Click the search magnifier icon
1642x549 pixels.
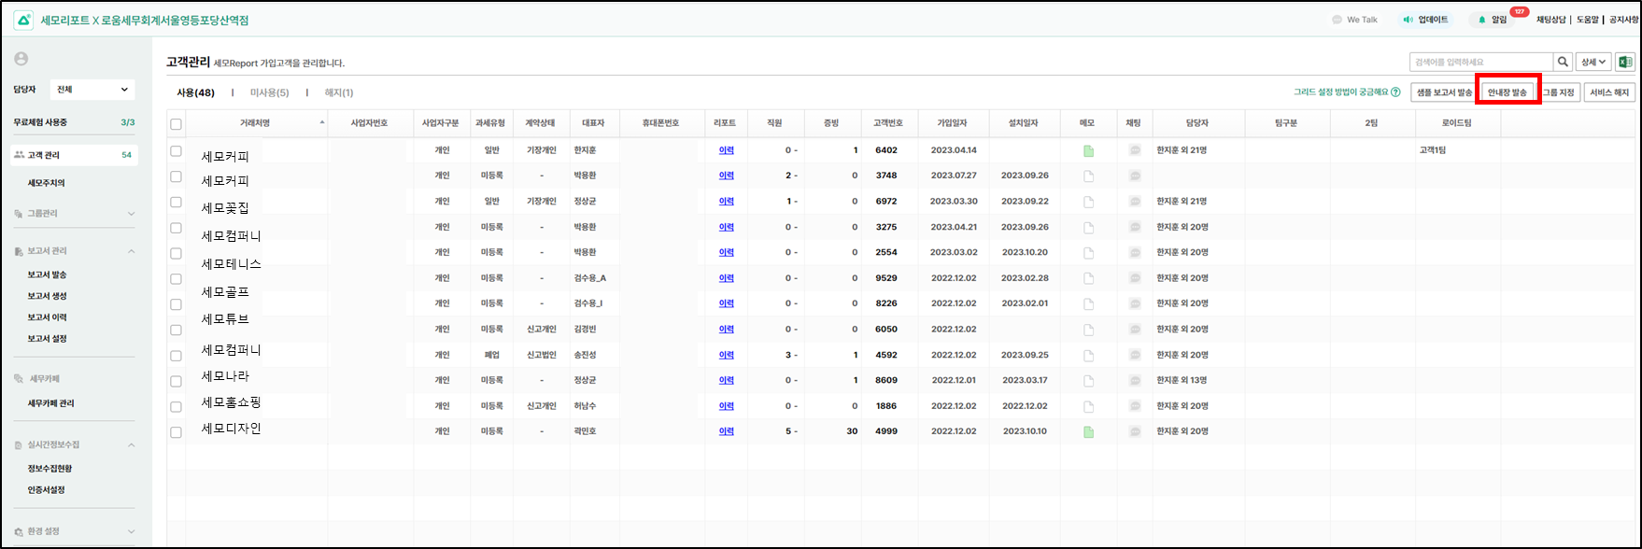1563,63
